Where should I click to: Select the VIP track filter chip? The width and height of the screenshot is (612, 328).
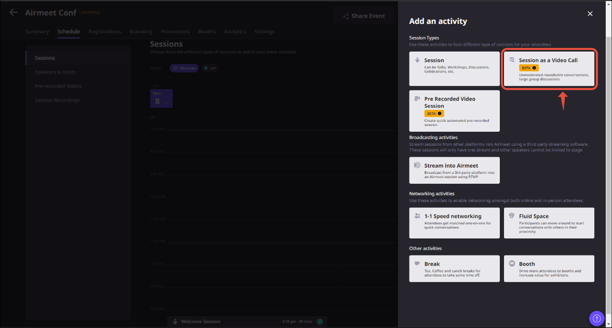(x=210, y=68)
